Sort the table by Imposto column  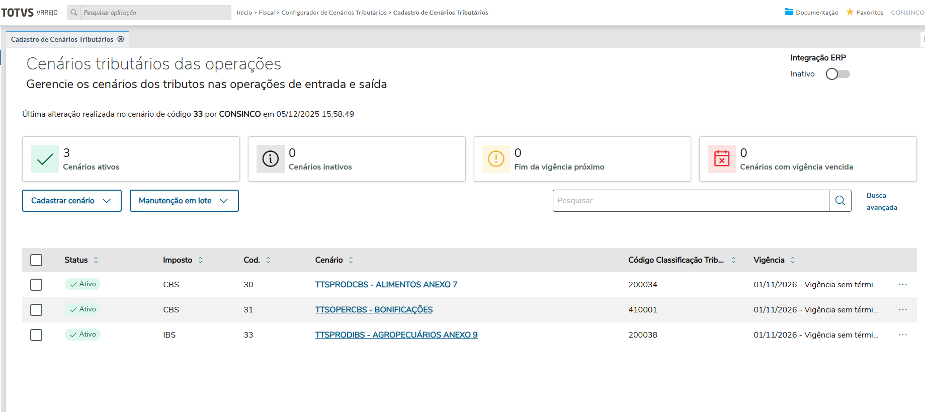(200, 260)
